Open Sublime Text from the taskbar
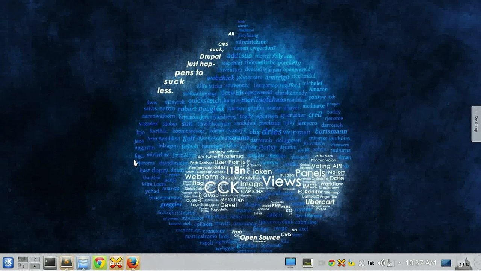 point(66,262)
